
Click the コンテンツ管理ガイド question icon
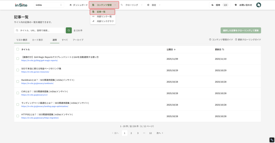[210, 40]
